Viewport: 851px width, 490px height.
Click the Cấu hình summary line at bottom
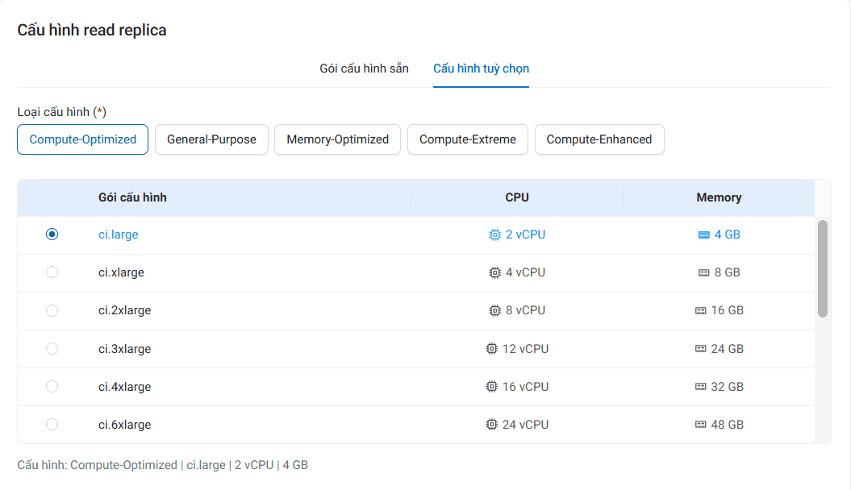(x=163, y=465)
